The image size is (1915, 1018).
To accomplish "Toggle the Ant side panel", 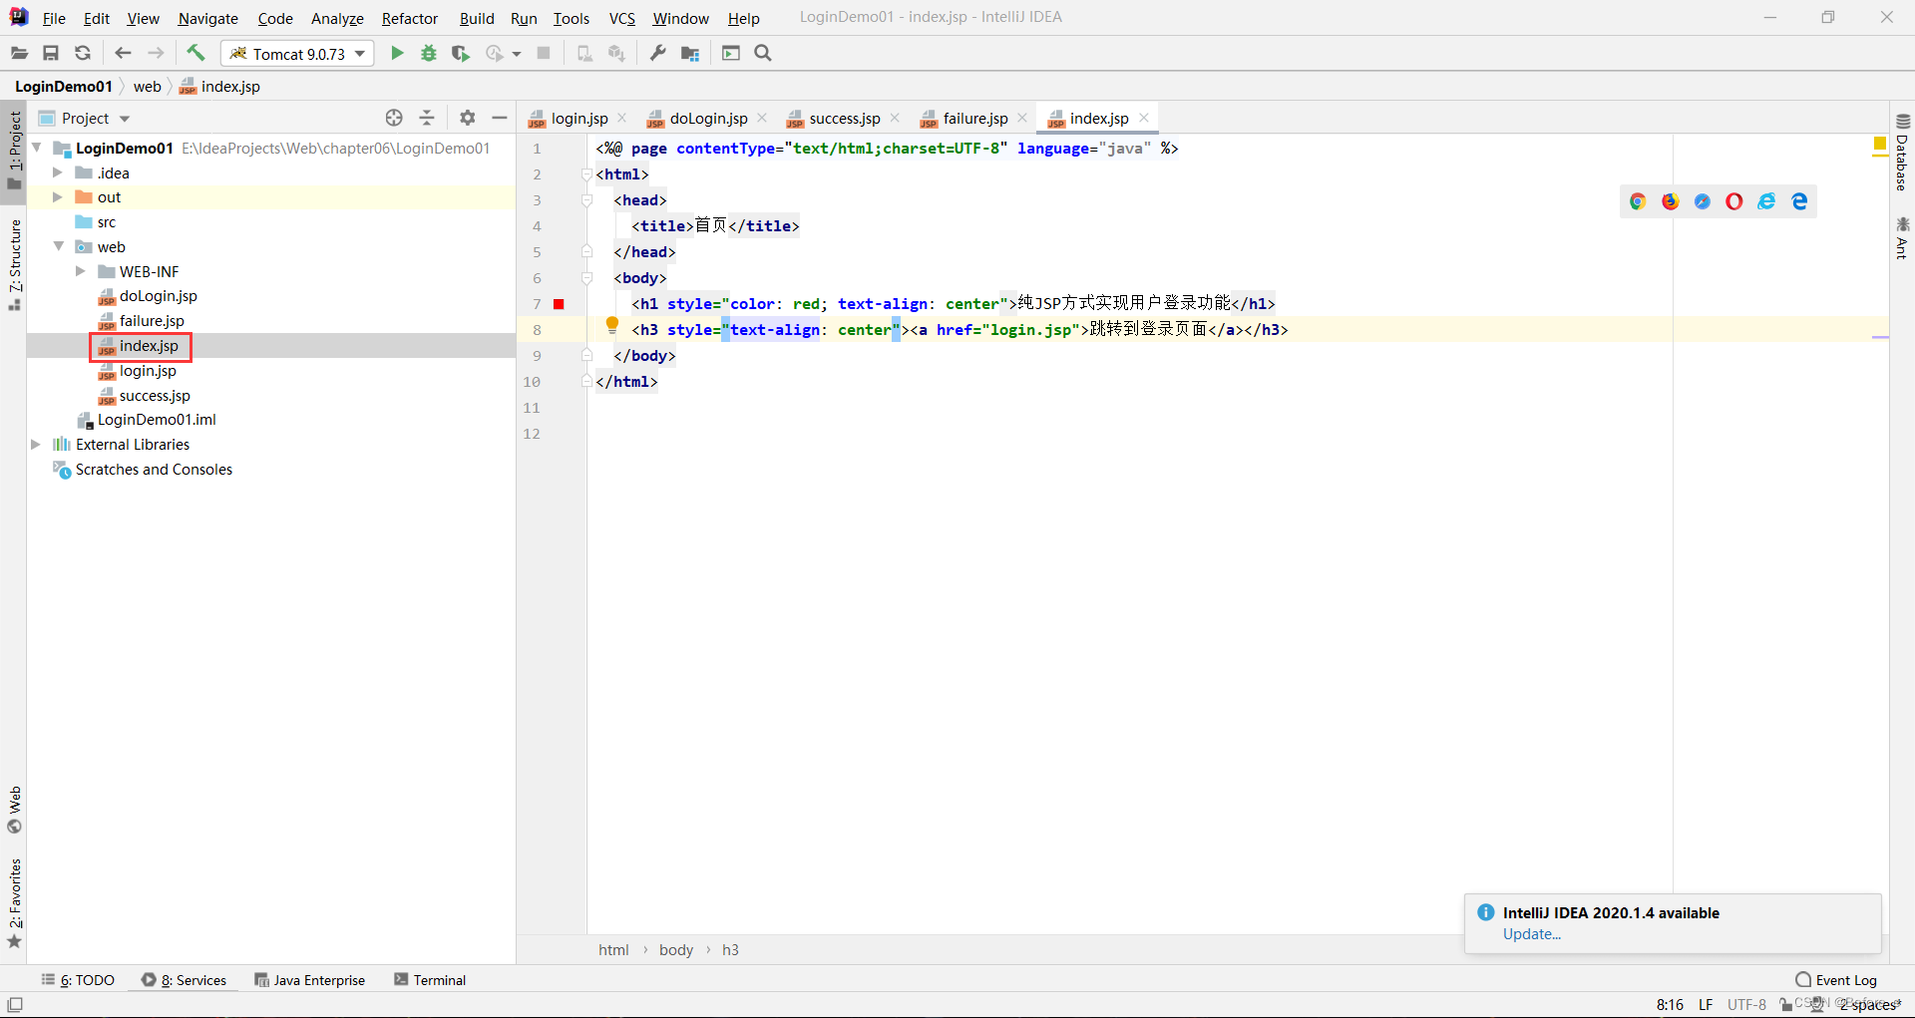I will pyautogui.click(x=1902, y=237).
